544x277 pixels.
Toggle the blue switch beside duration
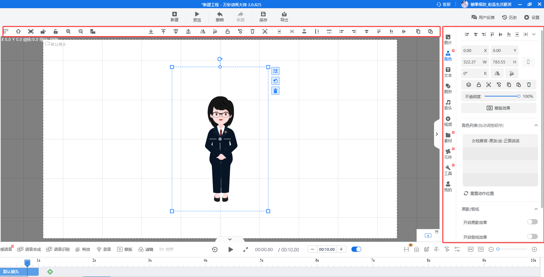(x=356, y=249)
